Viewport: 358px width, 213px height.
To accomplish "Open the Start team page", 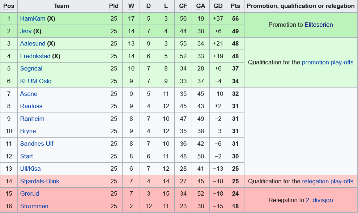I will [x=26, y=156].
